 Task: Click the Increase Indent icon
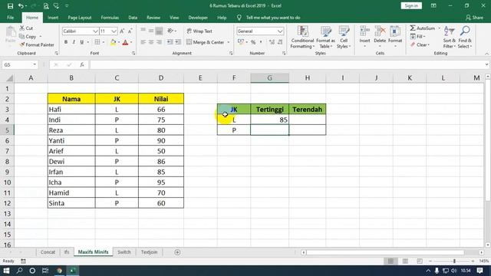point(177,42)
